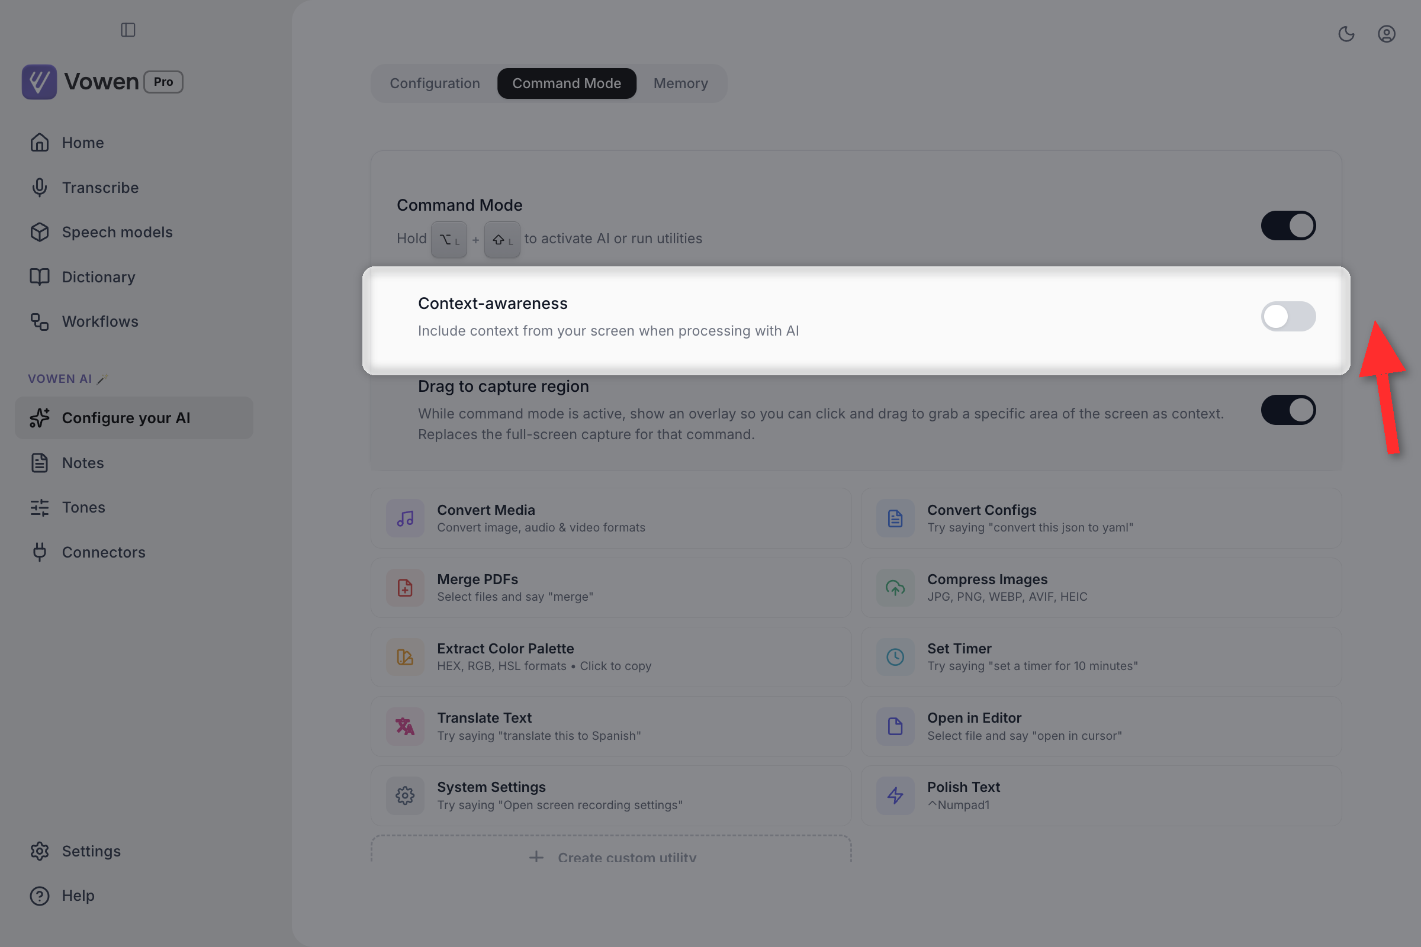The width and height of the screenshot is (1421, 947).
Task: Turn off Drag to capture region toggle
Action: pyautogui.click(x=1288, y=410)
